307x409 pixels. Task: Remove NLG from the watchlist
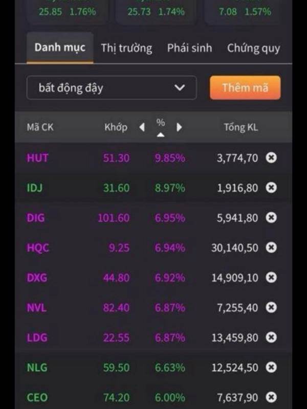point(271,367)
